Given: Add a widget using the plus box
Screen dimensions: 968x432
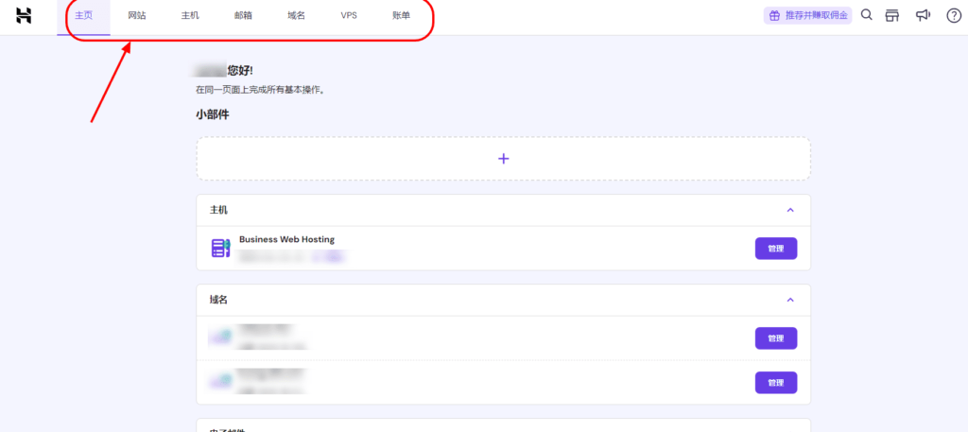Looking at the screenshot, I should [503, 159].
